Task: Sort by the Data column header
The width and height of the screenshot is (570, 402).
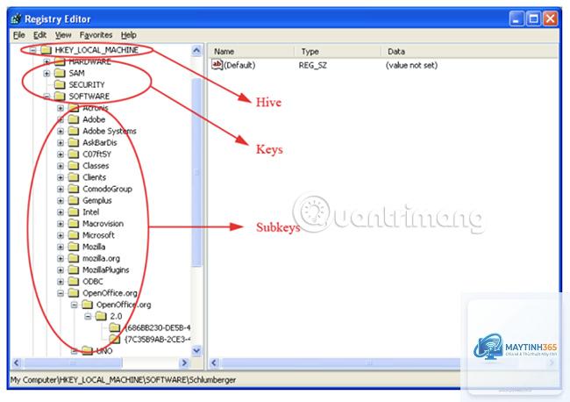Action: [x=470, y=51]
